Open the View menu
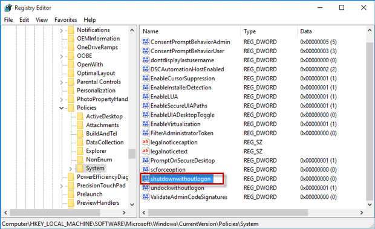Viewport: 375px width, 229px height. (42, 20)
